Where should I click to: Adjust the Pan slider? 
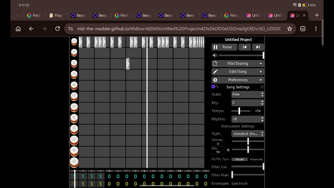(x=248, y=149)
